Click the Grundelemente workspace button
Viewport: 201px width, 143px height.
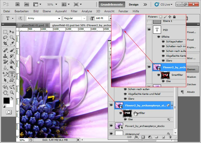pos(112,5)
